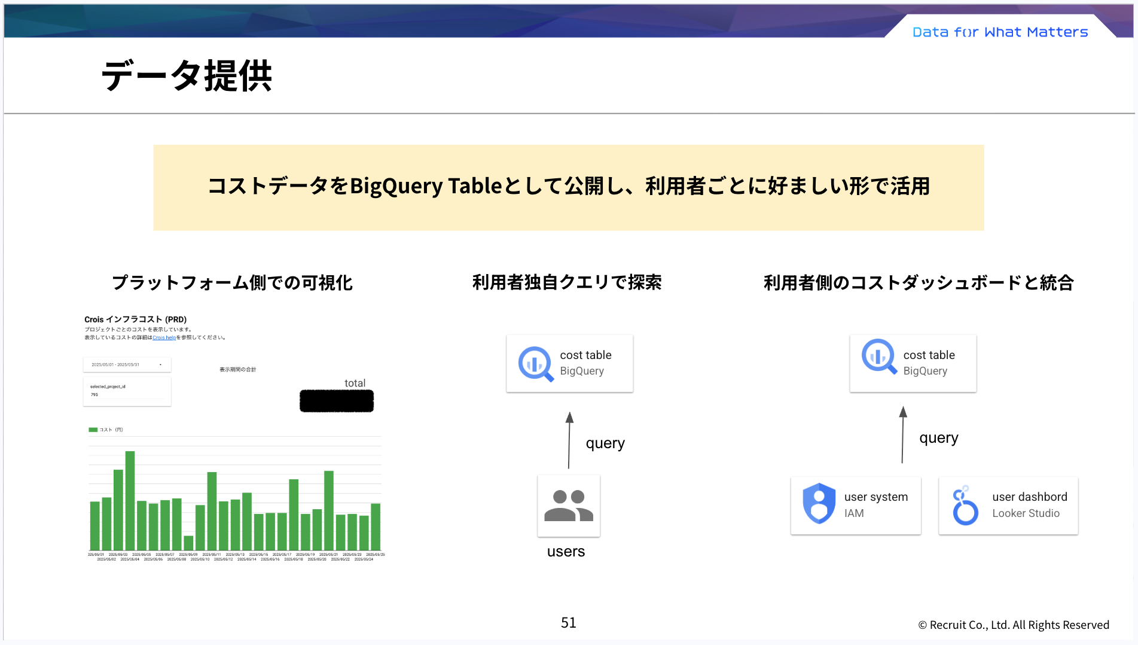Image resolution: width=1138 pixels, height=645 pixels.
Task: Click the IAM shield icon in the user system card
Action: point(818,505)
